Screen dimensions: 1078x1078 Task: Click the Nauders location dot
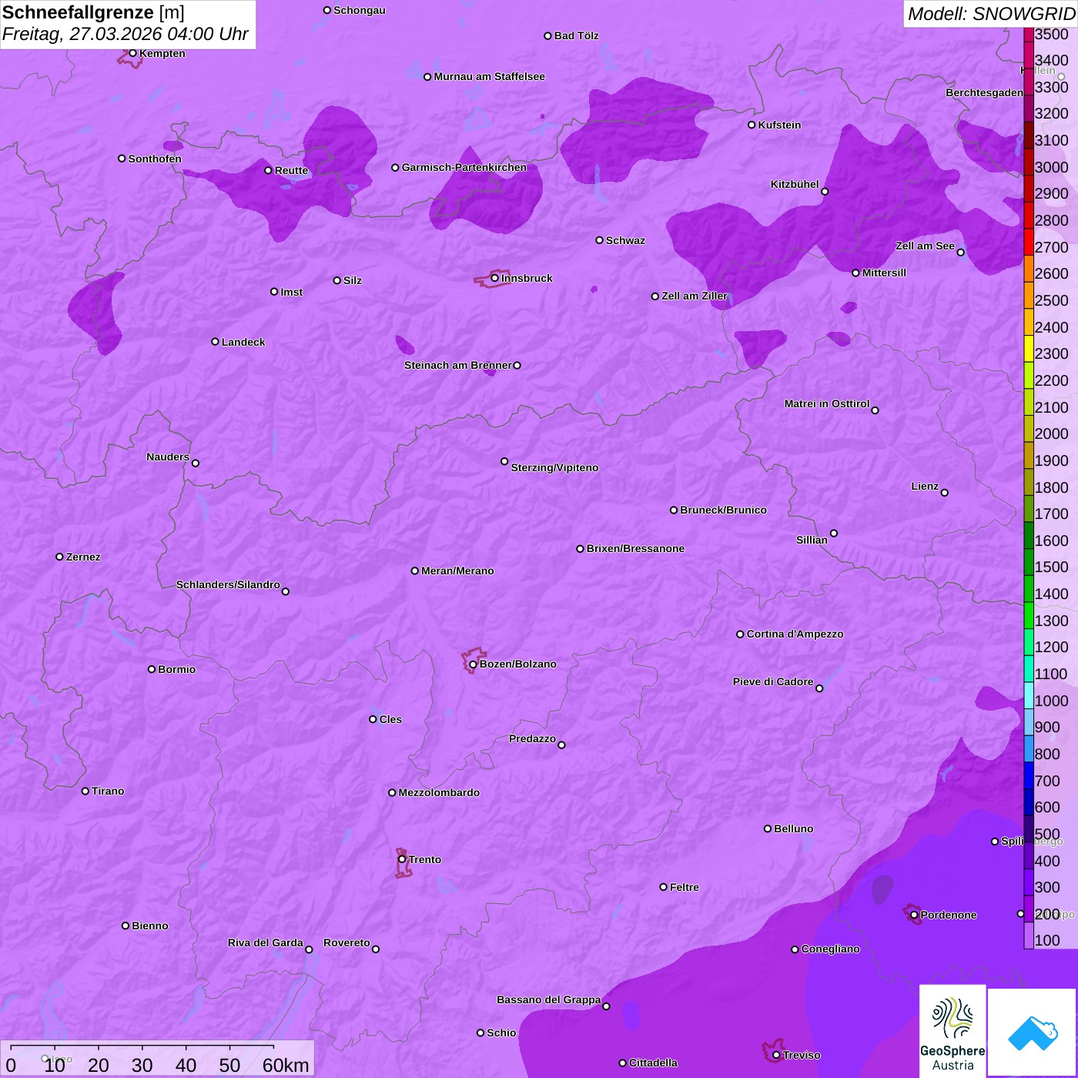[195, 464]
